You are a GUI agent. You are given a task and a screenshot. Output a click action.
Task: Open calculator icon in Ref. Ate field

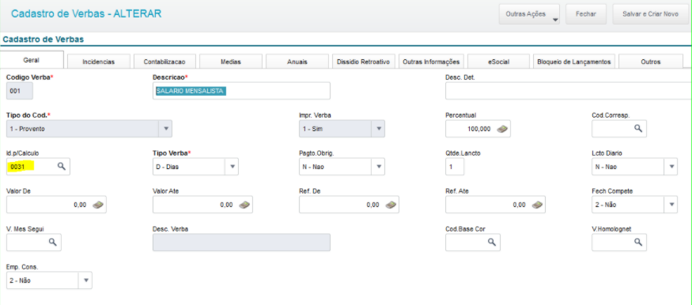pyautogui.click(x=537, y=205)
